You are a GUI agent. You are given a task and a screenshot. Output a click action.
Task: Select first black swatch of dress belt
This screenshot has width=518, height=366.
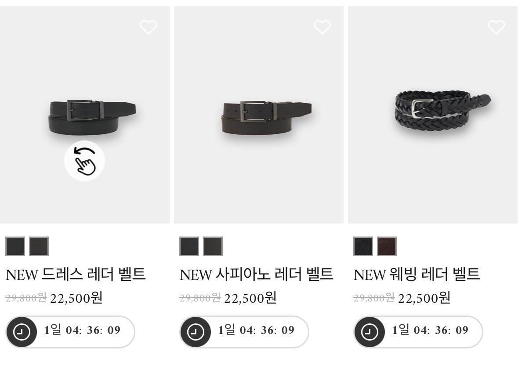15,246
